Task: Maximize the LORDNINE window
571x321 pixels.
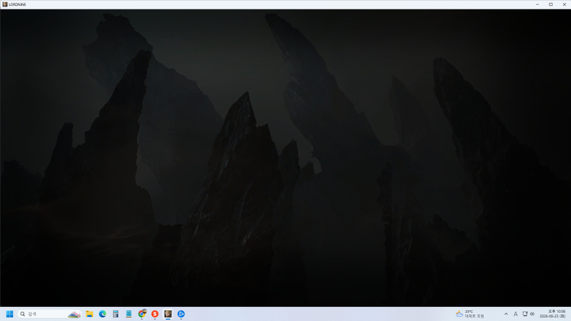Action: click(551, 5)
